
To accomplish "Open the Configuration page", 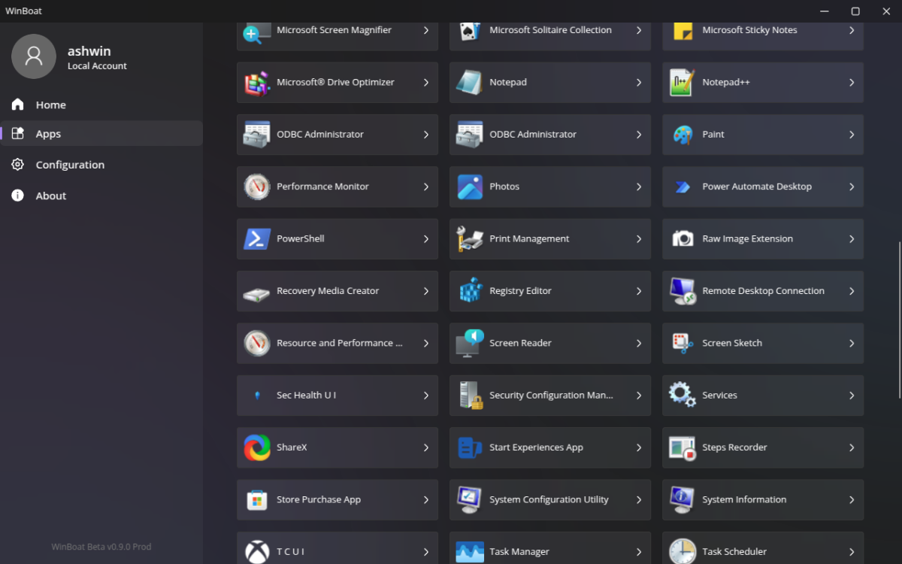I will point(101,165).
